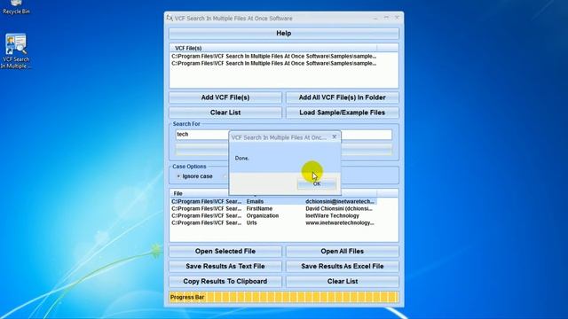Click the app icon in title bar
This screenshot has height=319, width=568.
[x=170, y=18]
